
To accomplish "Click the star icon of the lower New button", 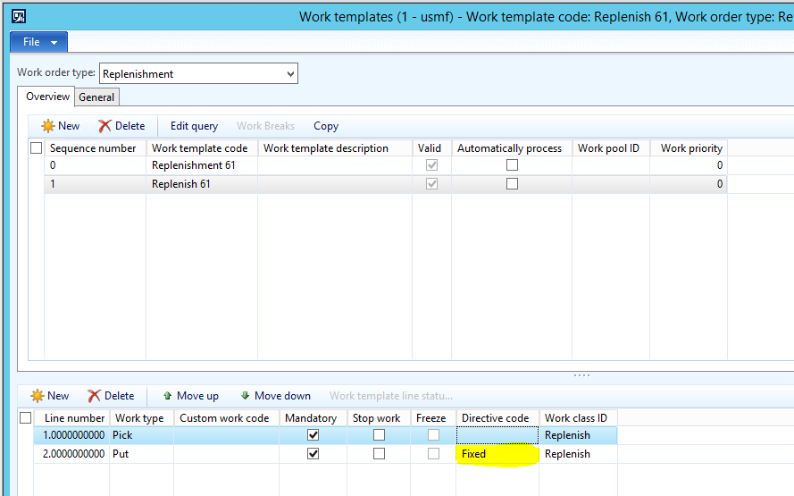I will (38, 396).
